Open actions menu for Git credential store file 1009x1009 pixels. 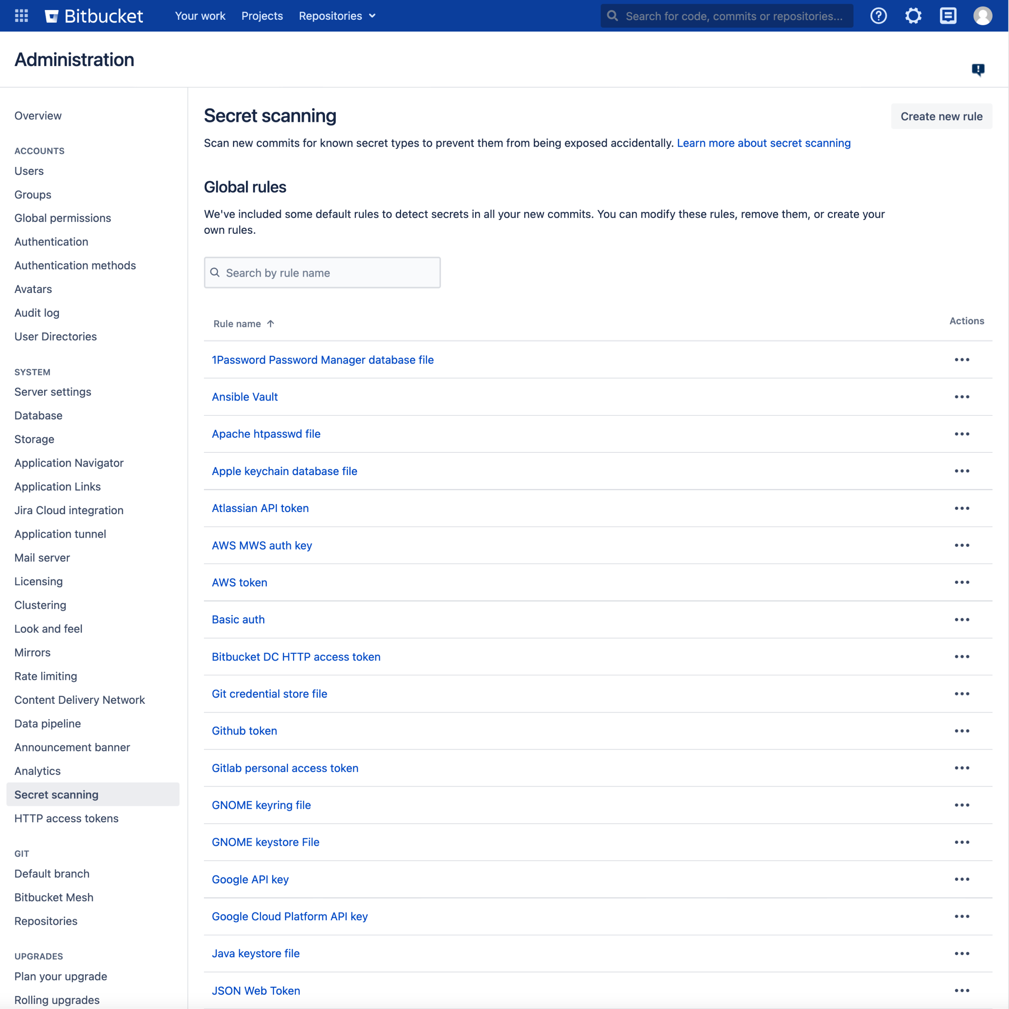coord(962,694)
